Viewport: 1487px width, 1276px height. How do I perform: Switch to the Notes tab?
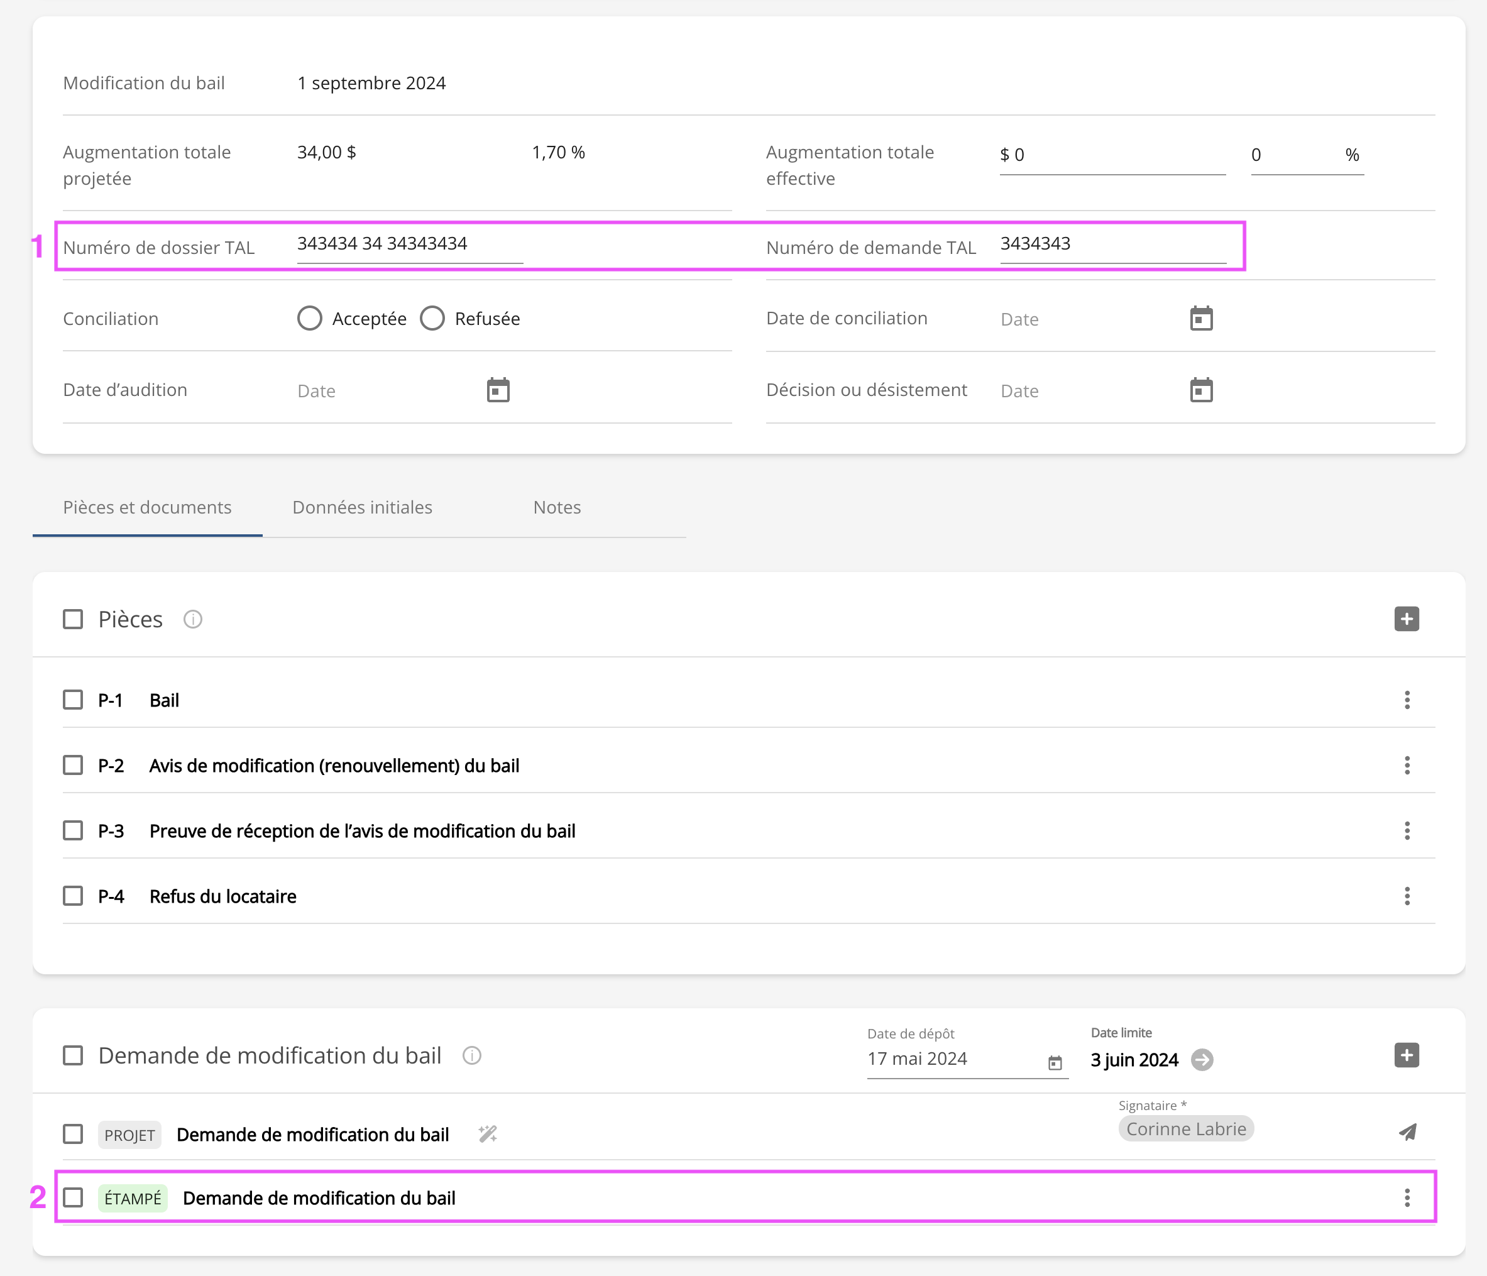tap(557, 507)
